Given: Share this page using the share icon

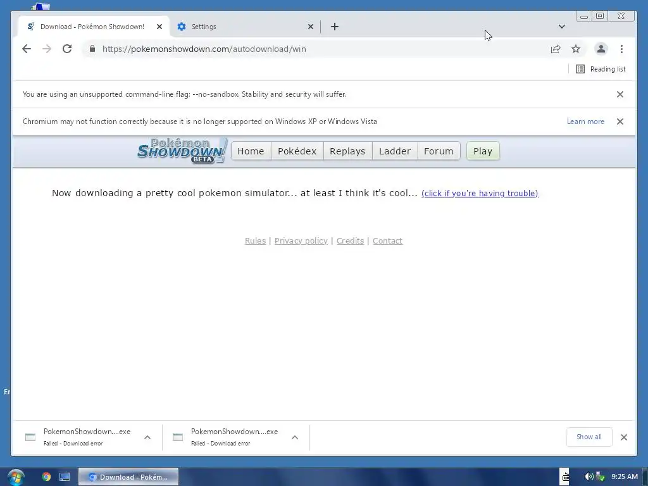Looking at the screenshot, I should click(x=556, y=49).
